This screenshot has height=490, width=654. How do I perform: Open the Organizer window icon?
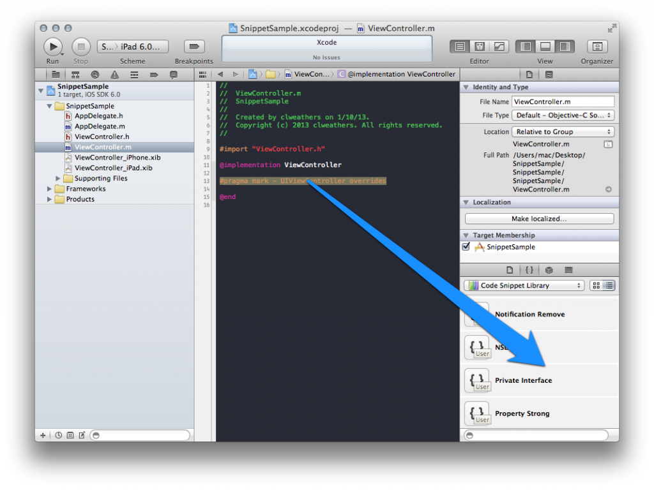click(597, 46)
